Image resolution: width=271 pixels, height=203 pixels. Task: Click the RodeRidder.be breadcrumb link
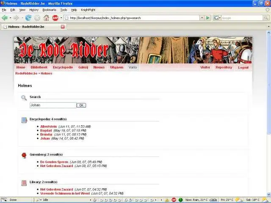[x=26, y=73]
